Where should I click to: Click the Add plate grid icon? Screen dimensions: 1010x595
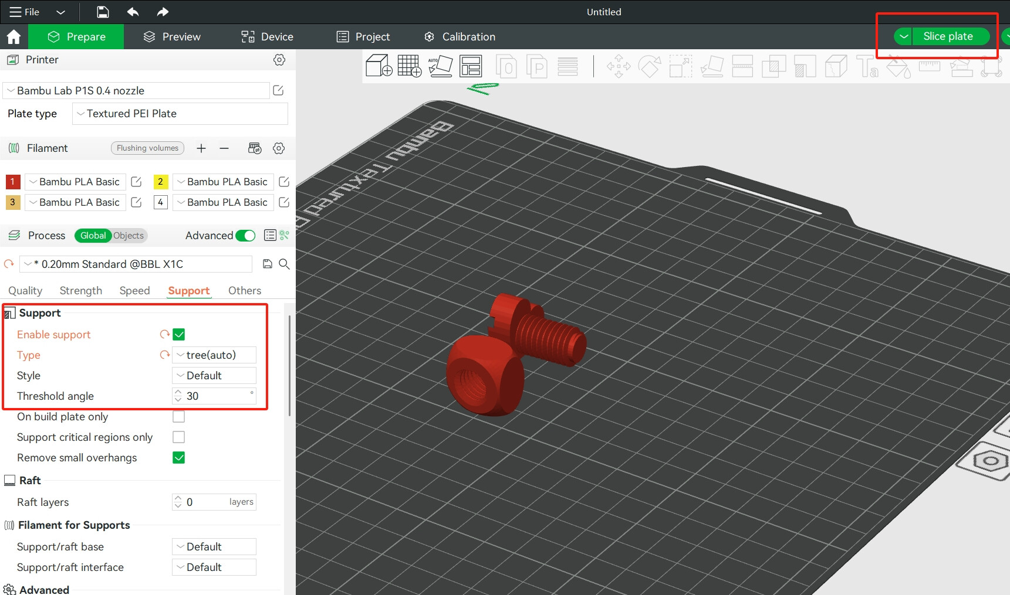click(x=410, y=66)
